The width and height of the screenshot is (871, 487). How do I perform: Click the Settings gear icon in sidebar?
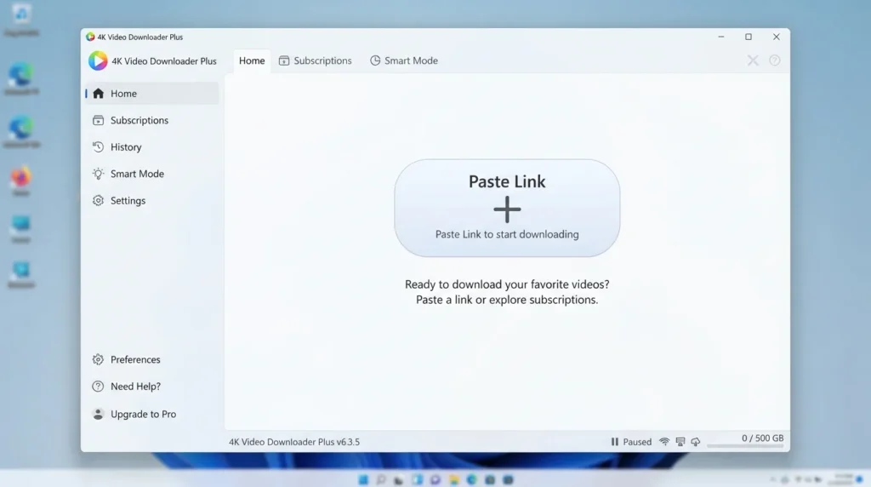tap(99, 201)
